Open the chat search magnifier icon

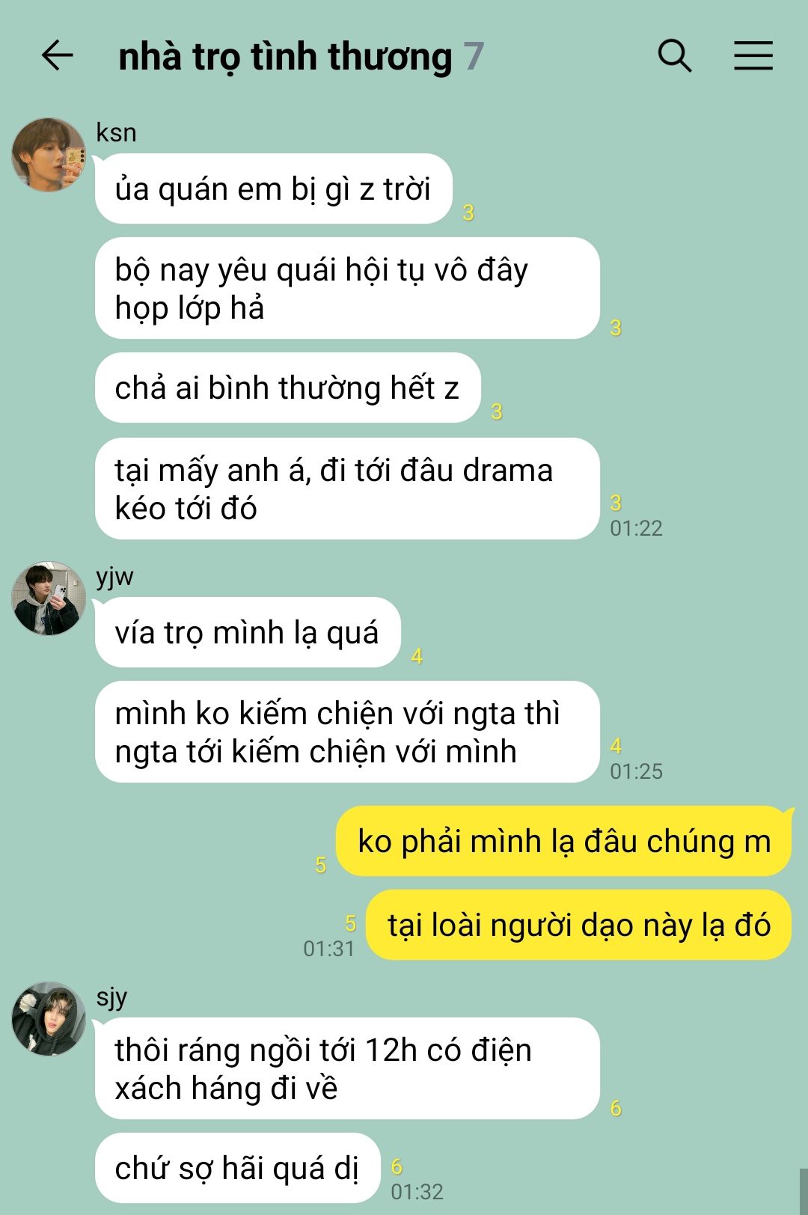[x=675, y=55]
